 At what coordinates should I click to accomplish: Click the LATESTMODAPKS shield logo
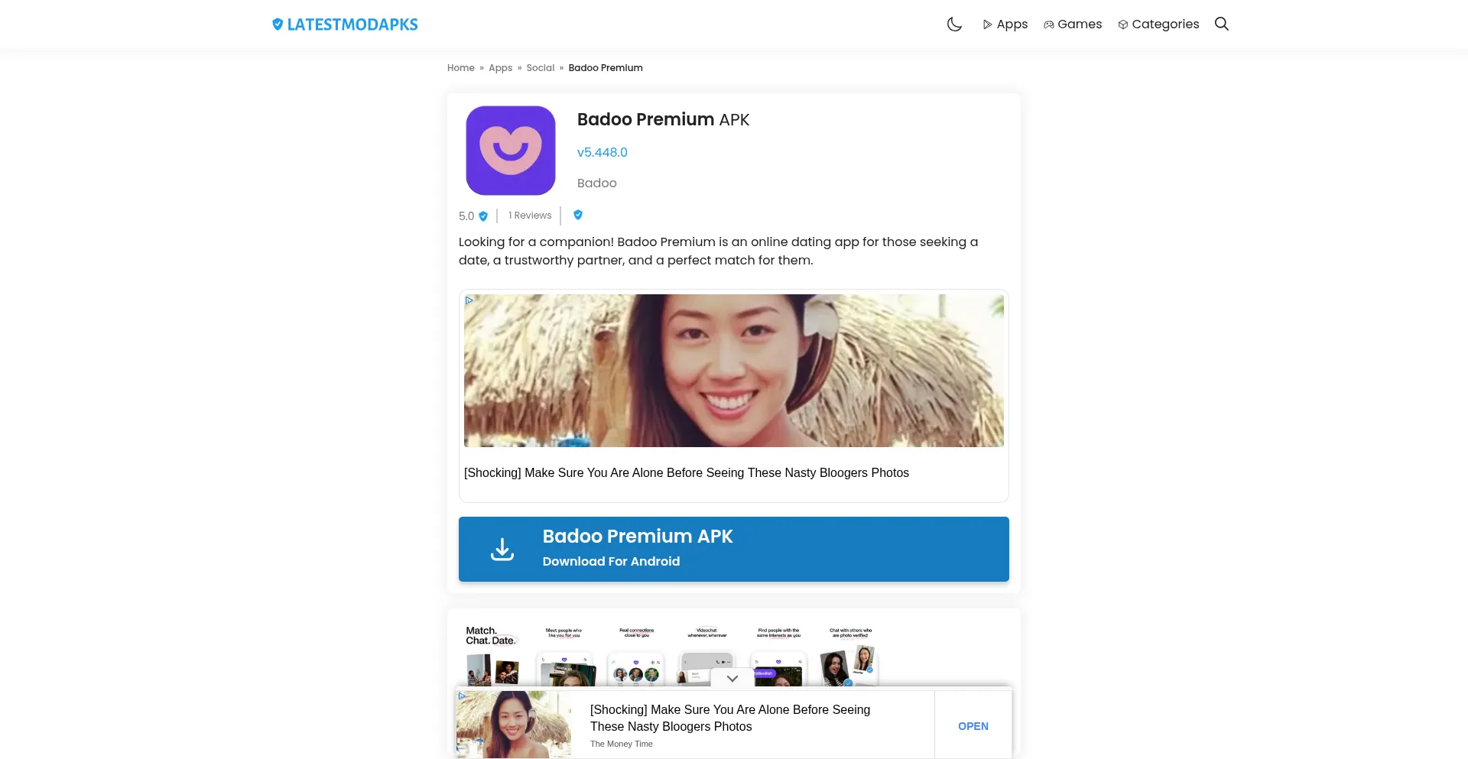277,24
